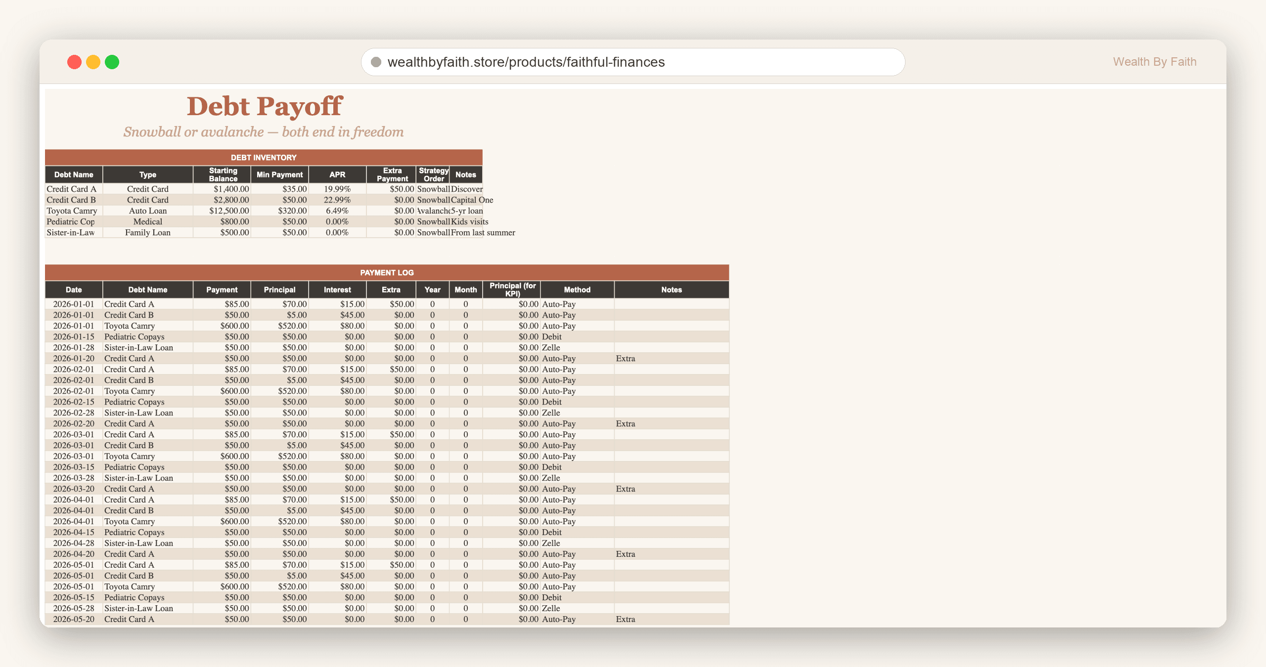Click the Principal column header in Payment Log
This screenshot has height=667, width=1266.
(x=279, y=290)
